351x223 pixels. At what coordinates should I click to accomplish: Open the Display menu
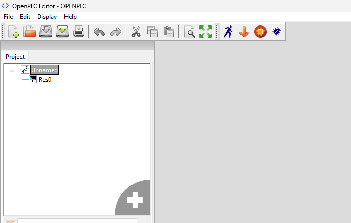coord(47,17)
